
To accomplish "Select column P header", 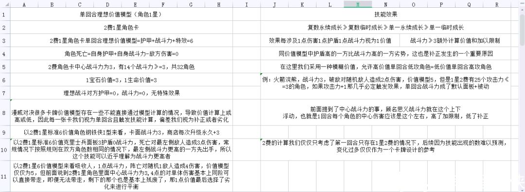I will point(441,4).
